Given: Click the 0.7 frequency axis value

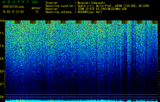Looking at the screenshot, I should [2, 84].
